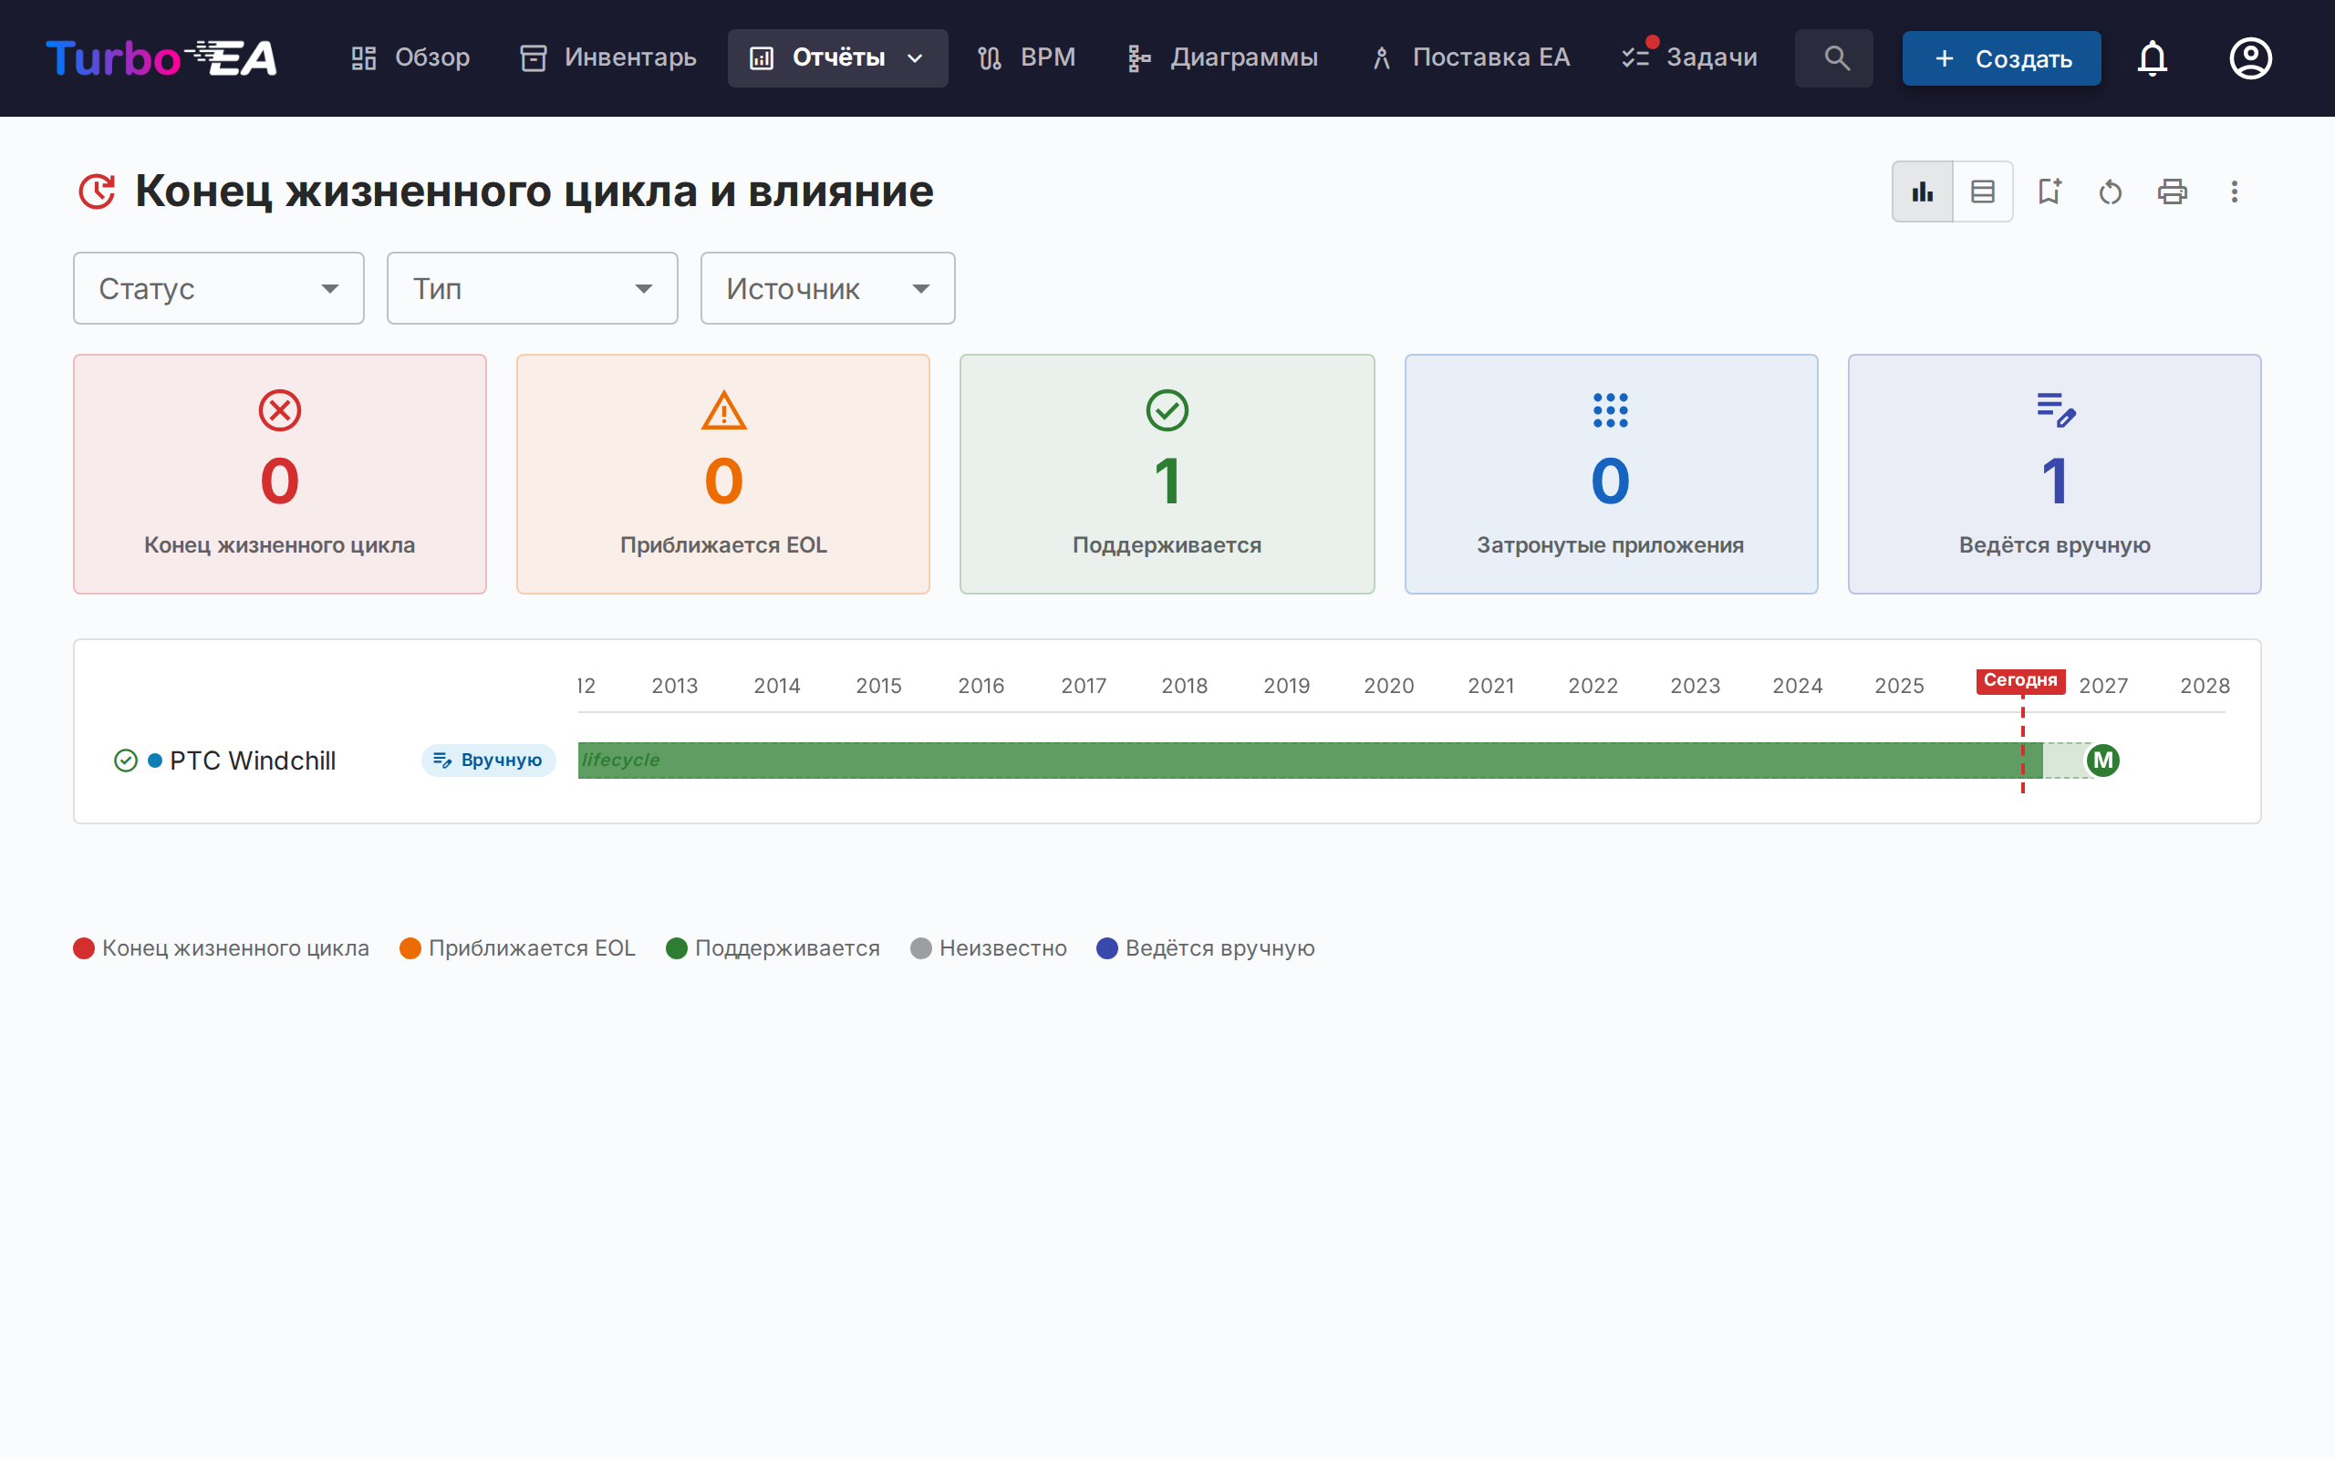Switch to table view of the report
Image resolution: width=2335 pixels, height=1459 pixels.
coord(1983,191)
